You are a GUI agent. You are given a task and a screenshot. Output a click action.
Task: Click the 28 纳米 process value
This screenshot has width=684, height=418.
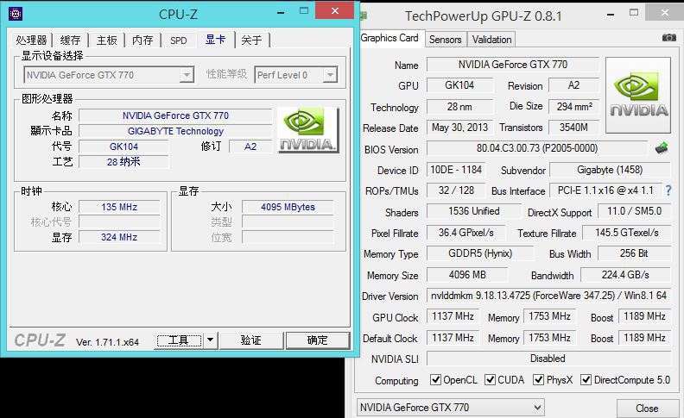(123, 161)
